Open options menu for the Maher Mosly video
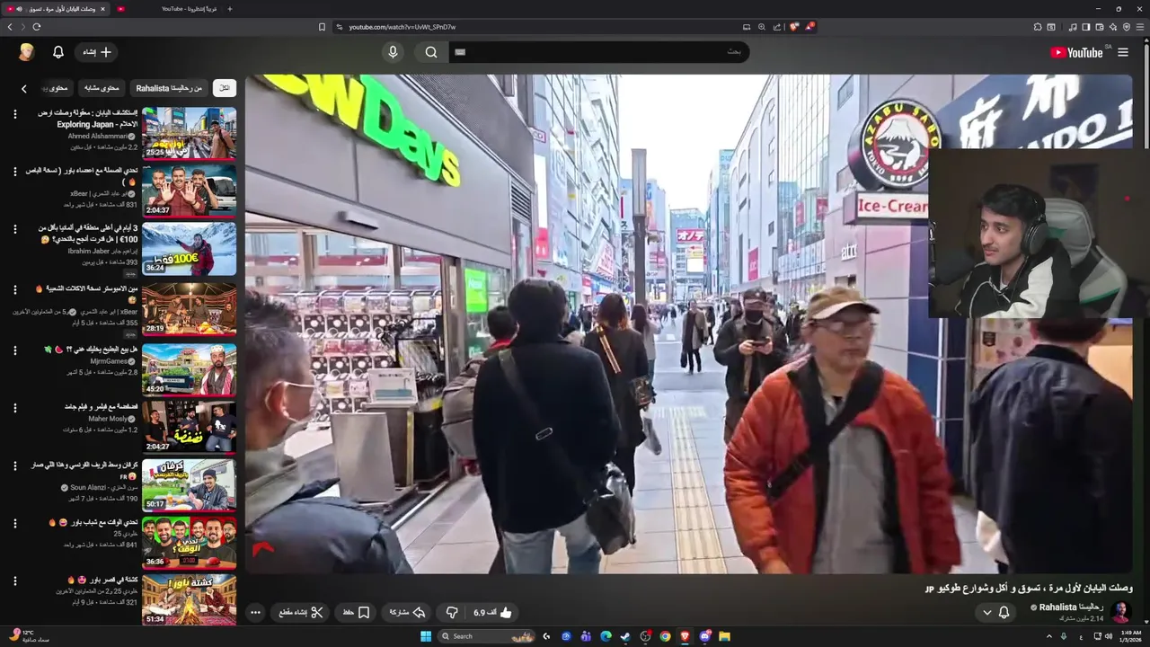 tap(14, 407)
